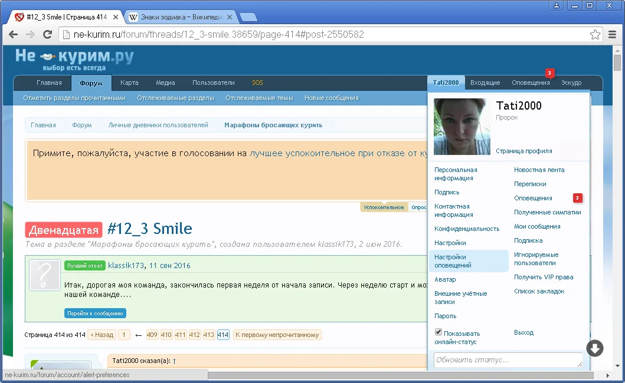Click the up arrow after Tati2000 сказал(а)
The image size is (625, 383).
coord(174,361)
